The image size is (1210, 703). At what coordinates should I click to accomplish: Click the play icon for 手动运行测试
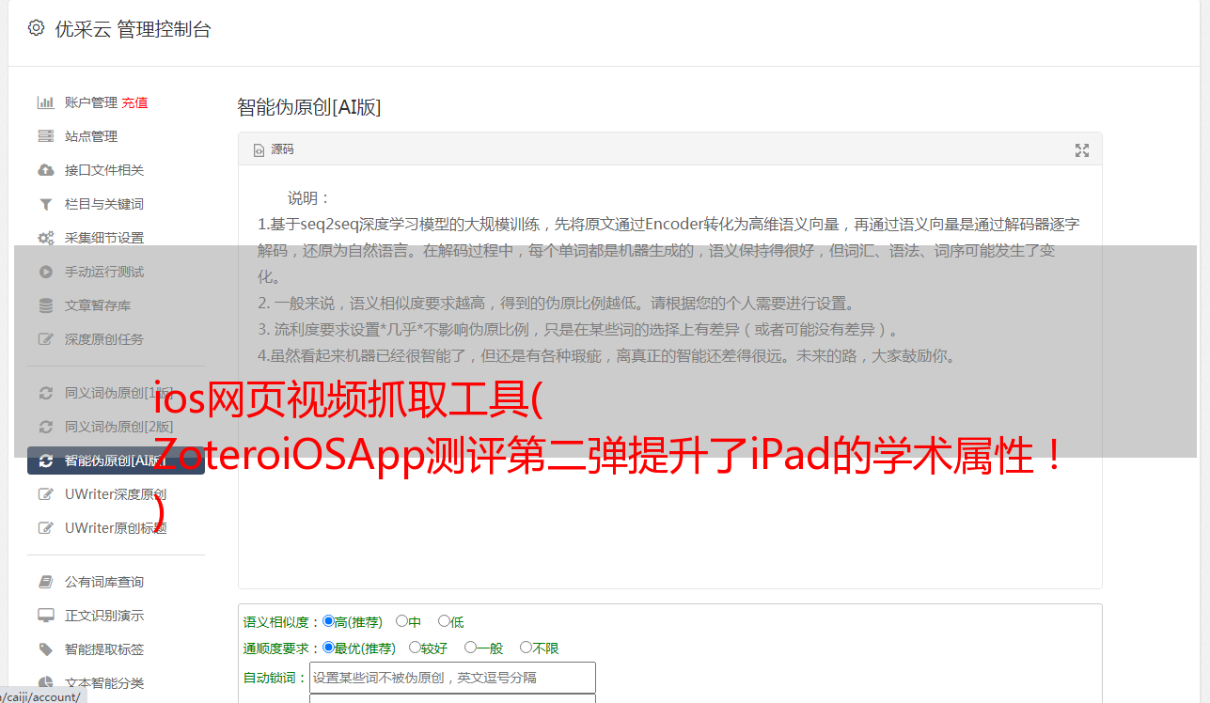(x=45, y=272)
